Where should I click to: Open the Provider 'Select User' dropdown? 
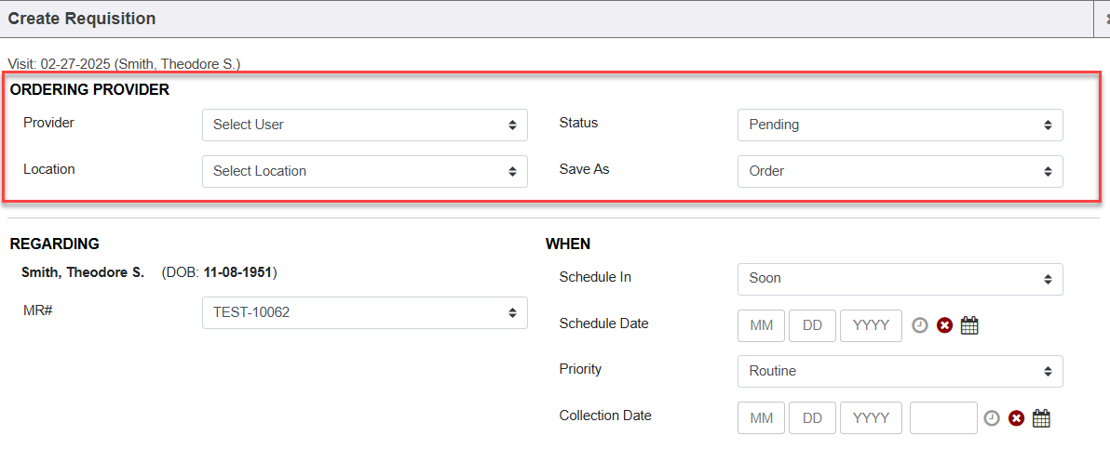[364, 125]
